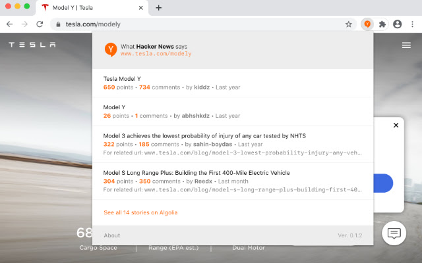Viewport: 422px width, 263px height.
Task: Click username sahin-boydas
Action: pos(212,144)
